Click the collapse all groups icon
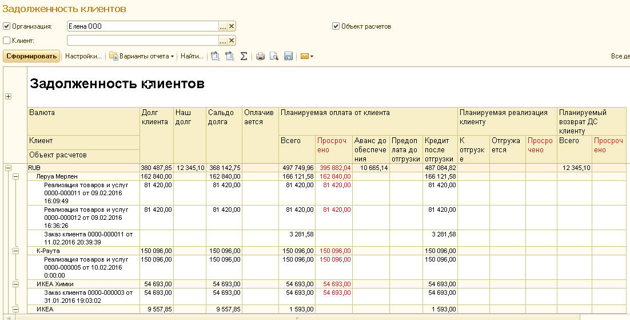This screenshot has width=630, height=320. pos(216,56)
